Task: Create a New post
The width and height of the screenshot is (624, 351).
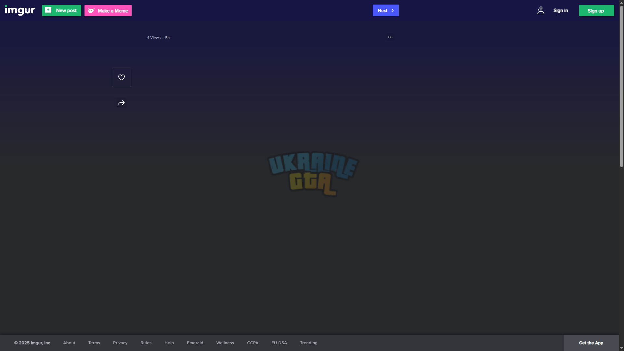Action: click(61, 10)
